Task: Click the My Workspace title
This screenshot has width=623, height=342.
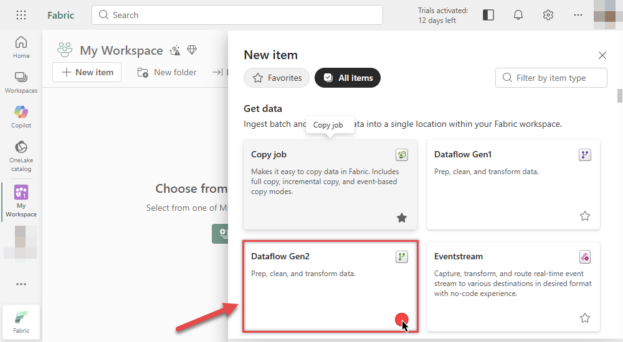Action: coord(121,50)
